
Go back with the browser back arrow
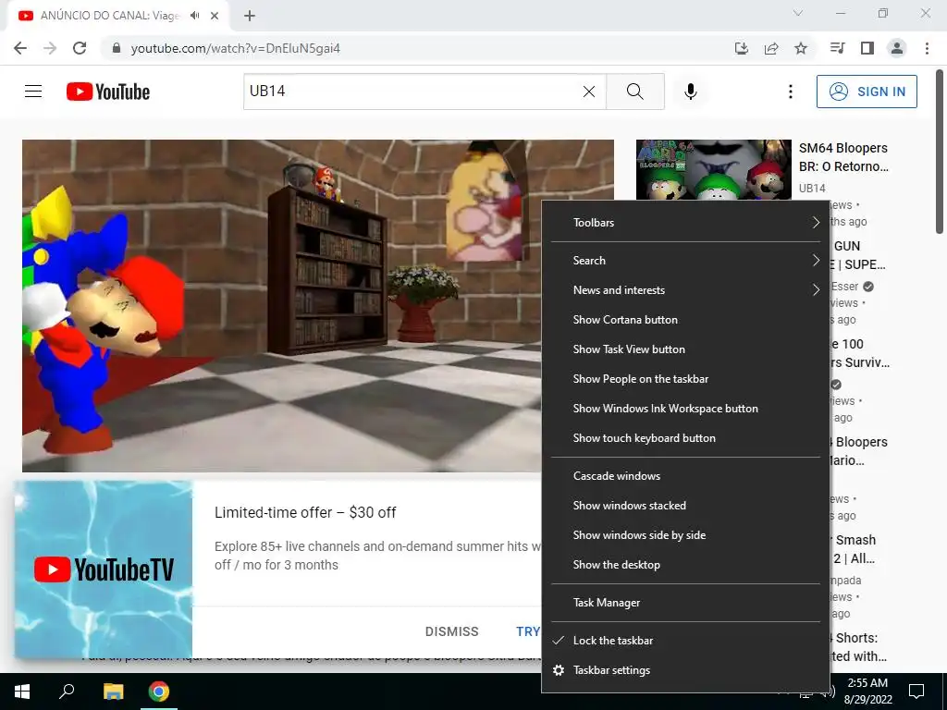pyautogui.click(x=20, y=48)
